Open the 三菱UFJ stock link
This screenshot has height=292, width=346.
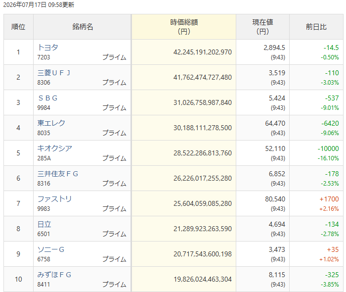pyautogui.click(x=53, y=73)
